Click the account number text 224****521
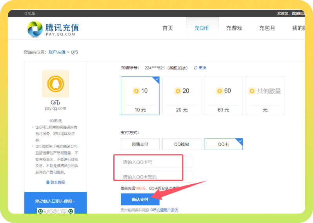Screen dimensions: 313x223 coord(155,68)
